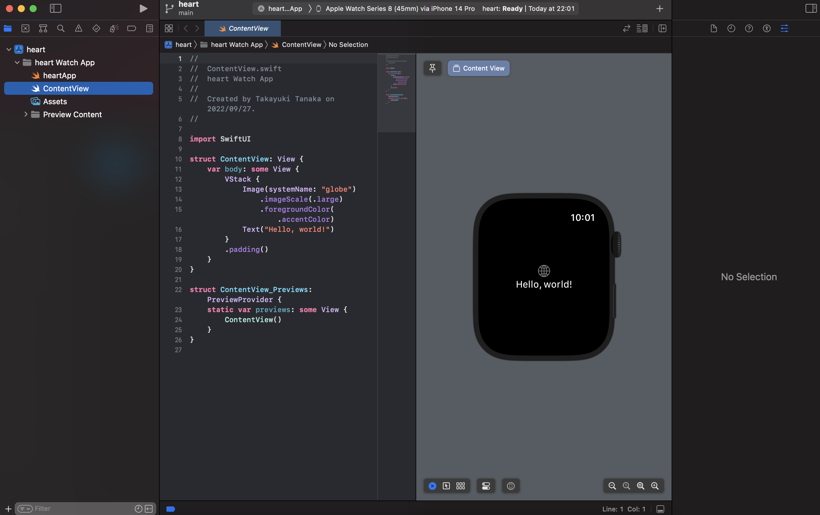Click heart Watch App in the jump bar

coord(237,45)
